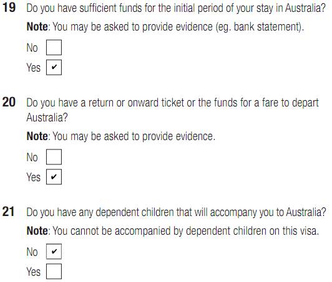Tick the No checkbox for question 19

point(54,47)
